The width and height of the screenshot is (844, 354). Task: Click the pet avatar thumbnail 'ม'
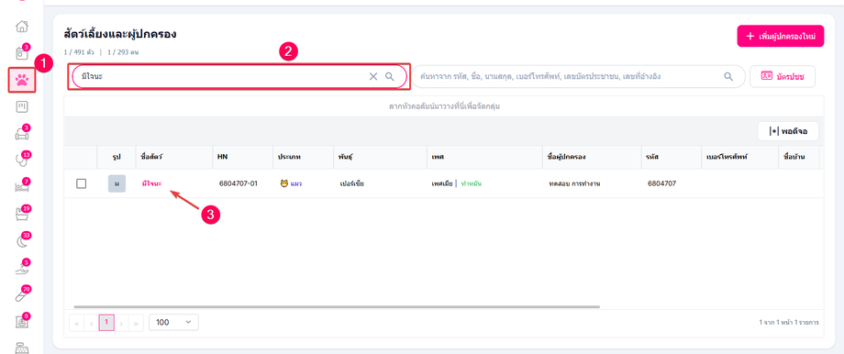pyautogui.click(x=117, y=183)
